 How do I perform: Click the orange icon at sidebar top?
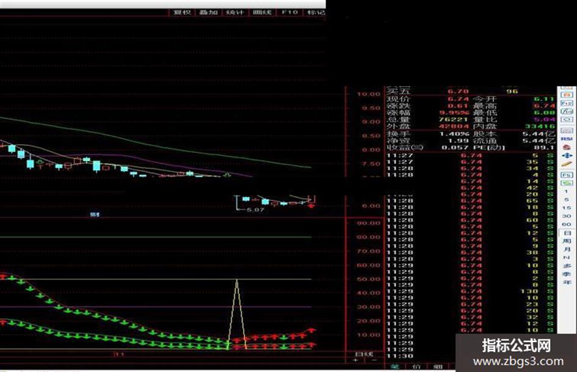pyautogui.click(x=567, y=95)
